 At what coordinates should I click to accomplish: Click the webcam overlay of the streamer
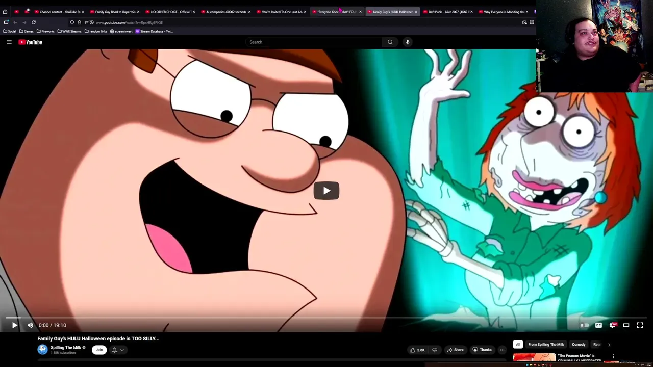coord(594,46)
